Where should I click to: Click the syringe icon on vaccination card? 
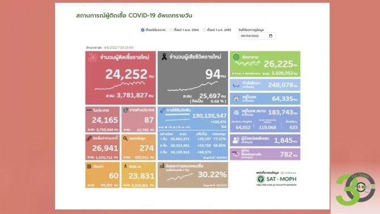[162, 110]
